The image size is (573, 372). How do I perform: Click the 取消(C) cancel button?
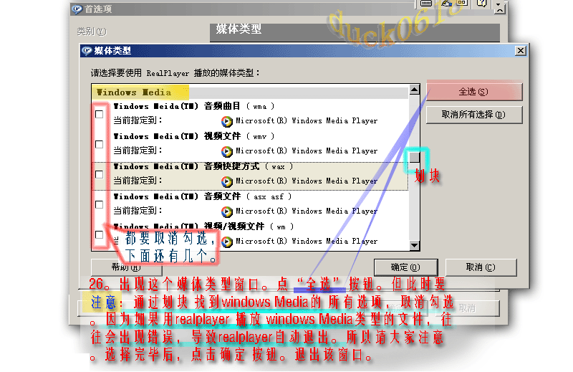[481, 267]
